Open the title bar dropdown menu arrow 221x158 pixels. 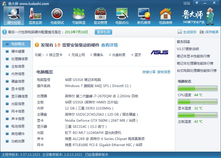coord(196,3)
